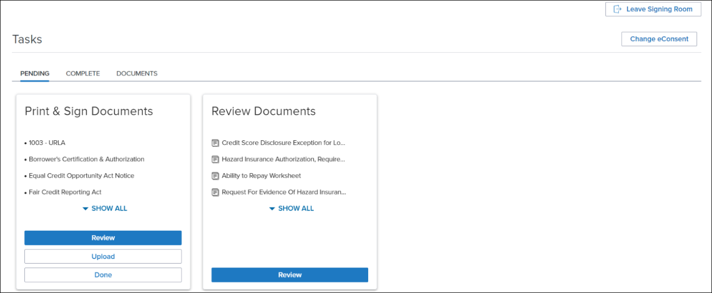
Task: Switch to the COMPLETE tab
Action: point(83,73)
